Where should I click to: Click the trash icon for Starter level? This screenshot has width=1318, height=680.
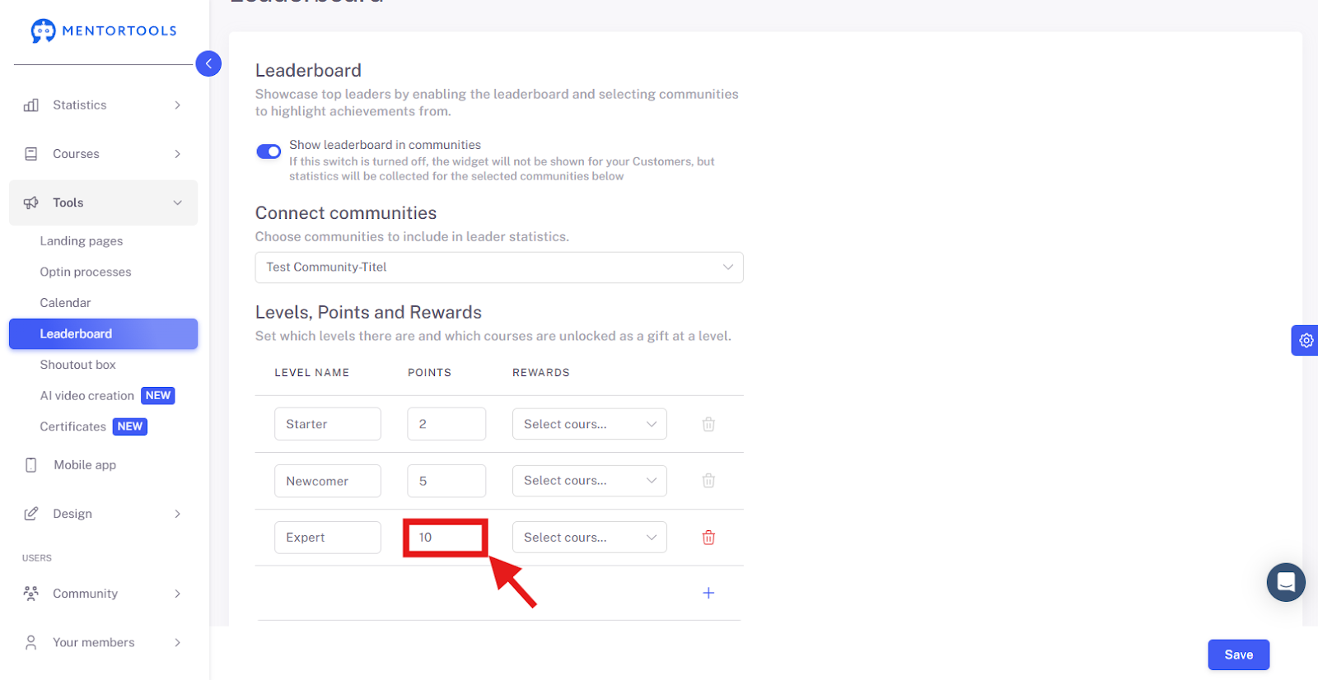[x=708, y=424]
